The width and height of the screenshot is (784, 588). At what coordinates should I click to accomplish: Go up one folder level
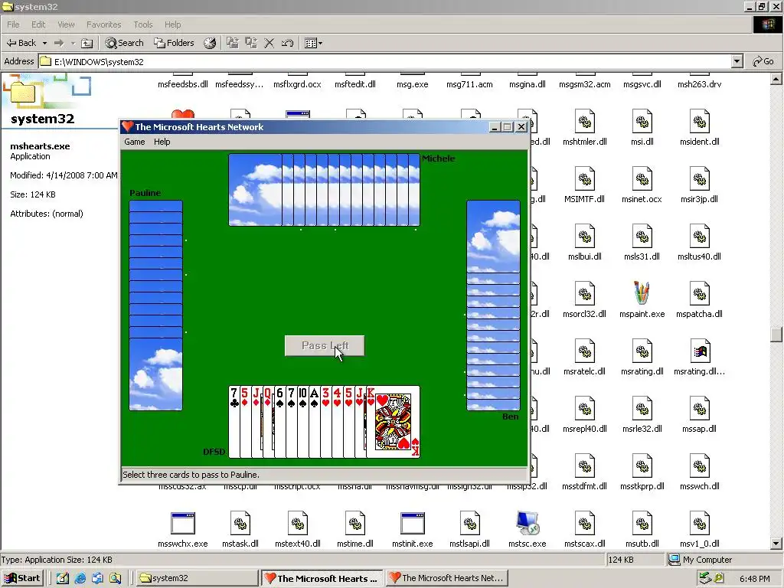(87, 43)
